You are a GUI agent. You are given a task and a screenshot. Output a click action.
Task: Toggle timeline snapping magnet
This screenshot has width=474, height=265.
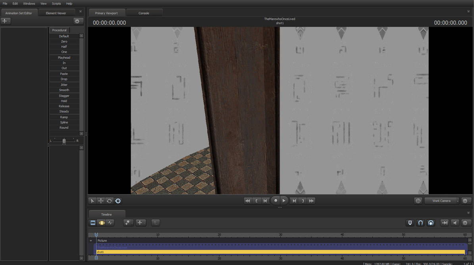click(420, 223)
